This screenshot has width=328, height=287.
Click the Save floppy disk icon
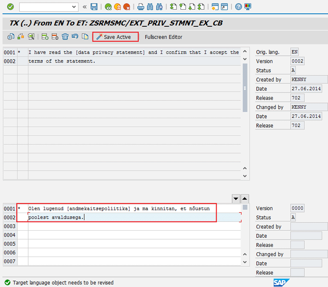click(94, 7)
